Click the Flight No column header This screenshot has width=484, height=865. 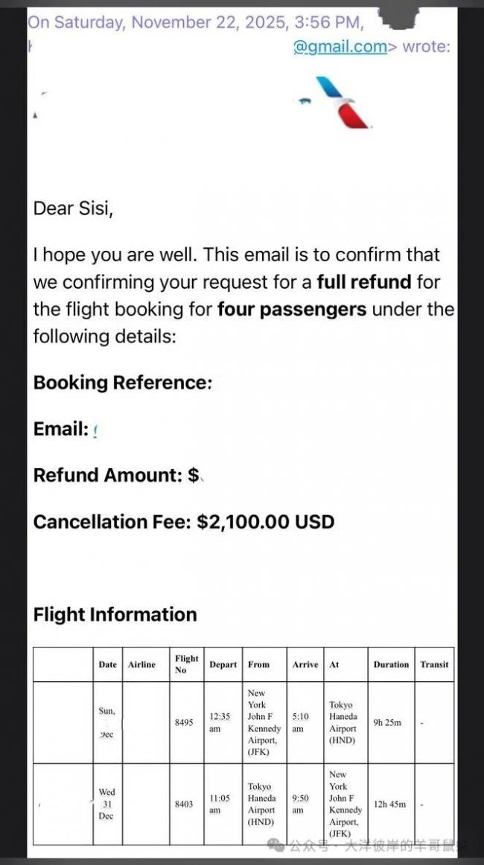(187, 664)
